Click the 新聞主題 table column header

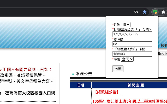136,85
